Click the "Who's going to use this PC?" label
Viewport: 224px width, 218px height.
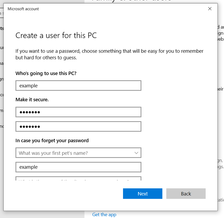pos(46,73)
